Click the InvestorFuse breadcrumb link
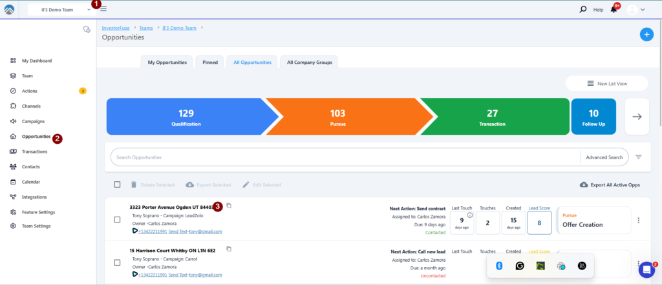Image resolution: width=662 pixels, height=285 pixels. point(116,28)
